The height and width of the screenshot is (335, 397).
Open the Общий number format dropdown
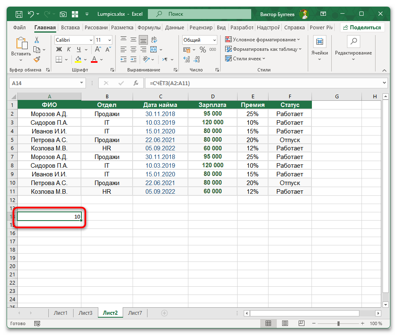point(214,40)
